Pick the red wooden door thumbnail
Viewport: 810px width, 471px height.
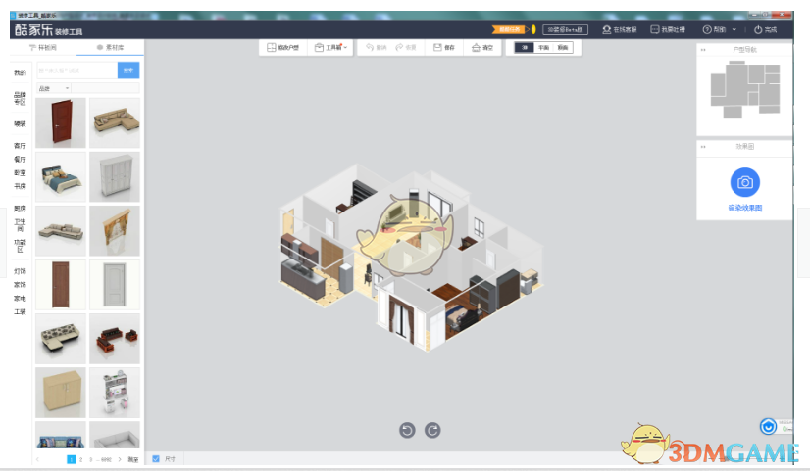coord(61,122)
